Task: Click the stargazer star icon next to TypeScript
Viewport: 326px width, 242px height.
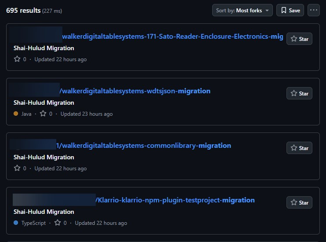Action: [58, 223]
